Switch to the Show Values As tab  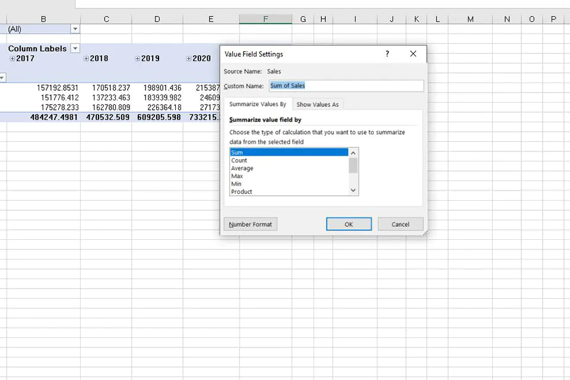click(x=317, y=104)
